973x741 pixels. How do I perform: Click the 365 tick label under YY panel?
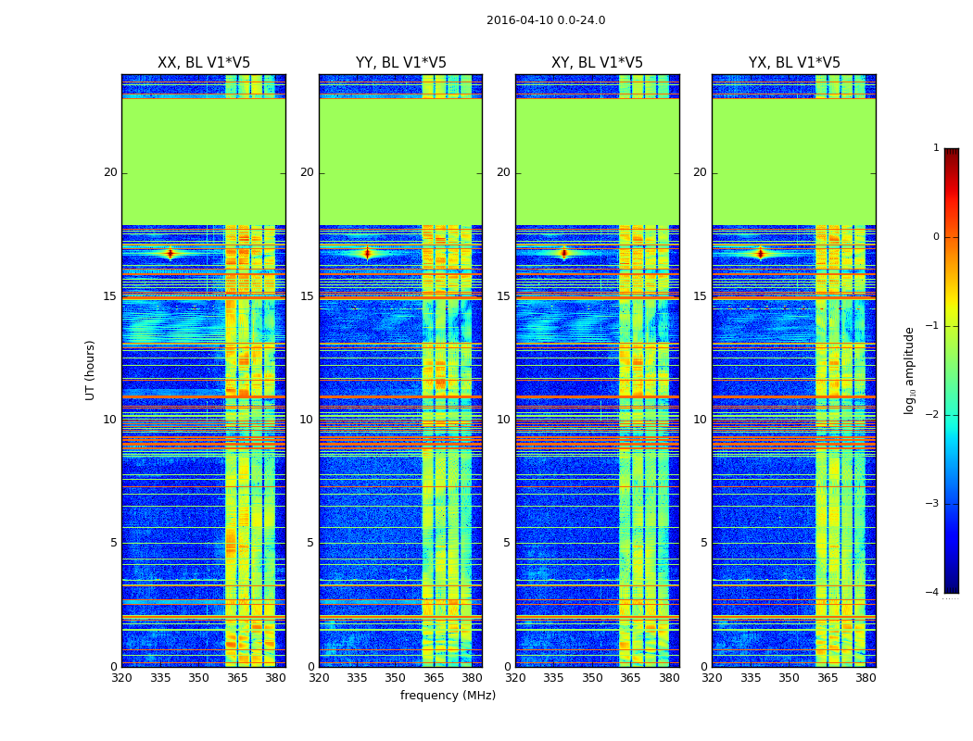(434, 678)
